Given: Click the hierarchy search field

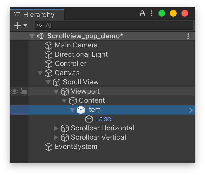Looking at the screenshot, I should click(x=115, y=26).
